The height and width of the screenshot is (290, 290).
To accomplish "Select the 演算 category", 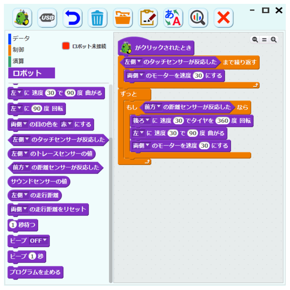I will click(18, 61).
